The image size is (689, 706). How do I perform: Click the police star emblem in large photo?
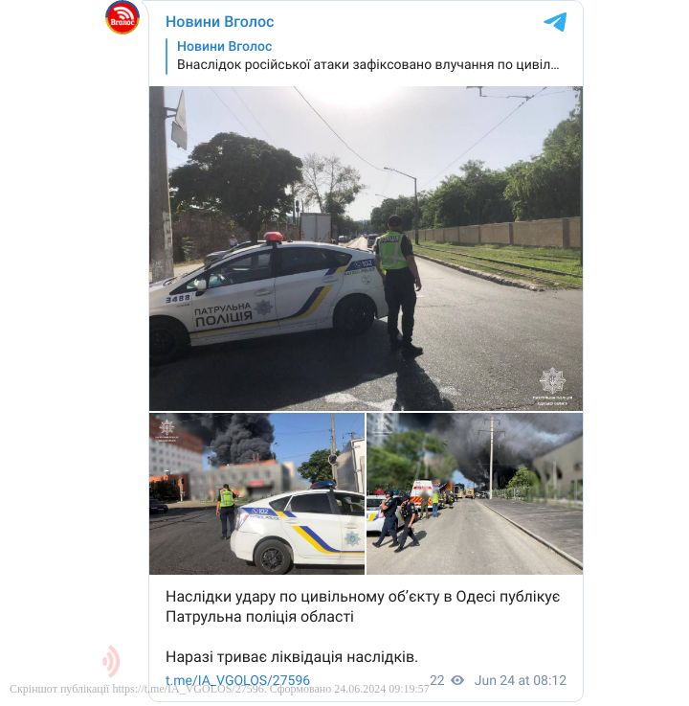[552, 381]
